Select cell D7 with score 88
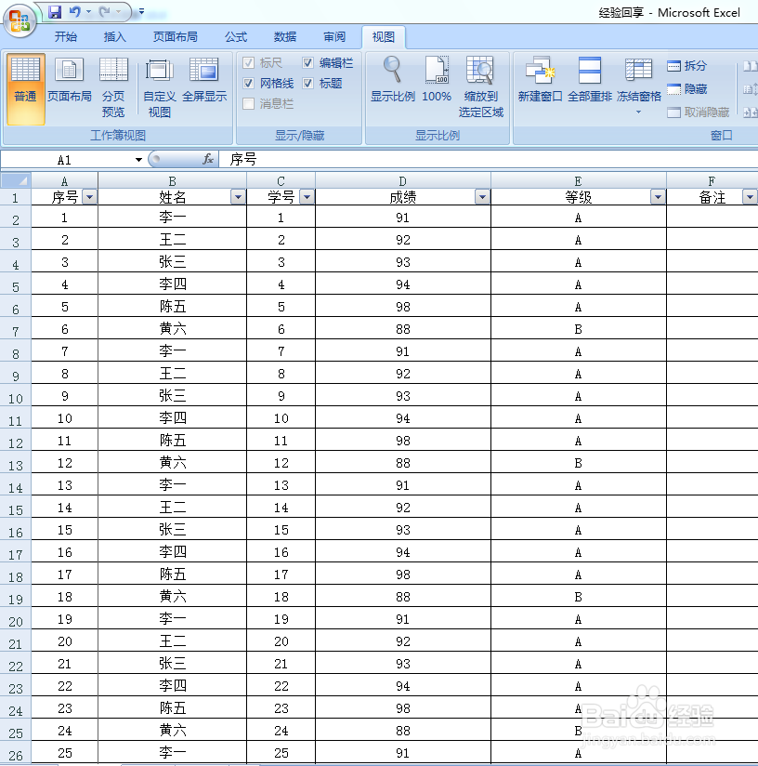The image size is (758, 766). (402, 329)
